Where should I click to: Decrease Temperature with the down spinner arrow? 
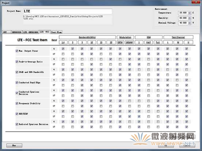click(x=189, y=13)
